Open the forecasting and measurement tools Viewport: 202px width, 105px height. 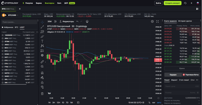point(42,51)
